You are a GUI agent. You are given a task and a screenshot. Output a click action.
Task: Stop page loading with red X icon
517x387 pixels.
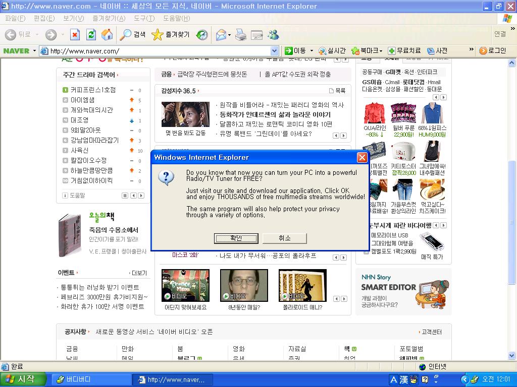75,35
